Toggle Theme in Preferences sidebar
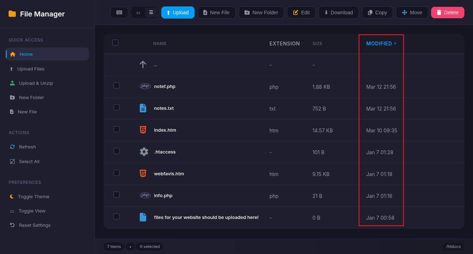473x254 pixels. pyautogui.click(x=33, y=196)
